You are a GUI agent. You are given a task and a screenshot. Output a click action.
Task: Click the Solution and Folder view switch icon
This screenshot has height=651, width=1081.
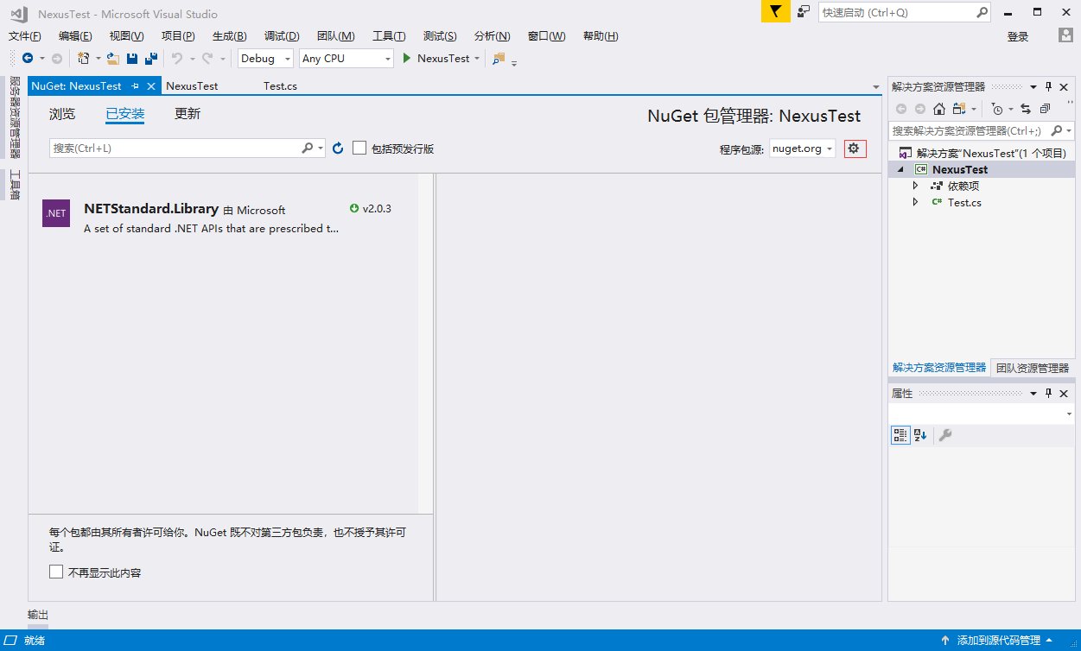point(959,109)
